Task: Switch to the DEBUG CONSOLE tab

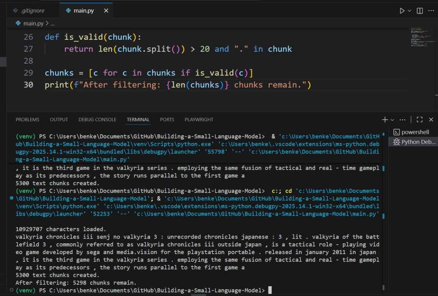Action: tap(98, 120)
